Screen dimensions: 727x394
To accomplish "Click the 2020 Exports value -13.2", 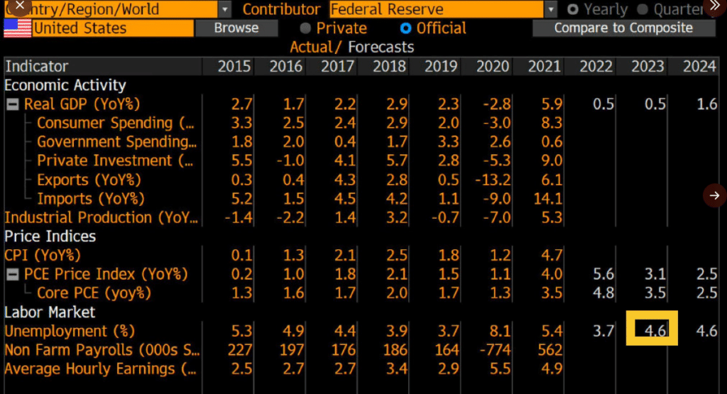I will pos(493,180).
